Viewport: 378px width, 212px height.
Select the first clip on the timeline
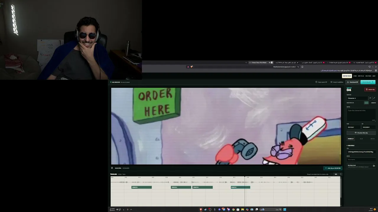coord(141,187)
